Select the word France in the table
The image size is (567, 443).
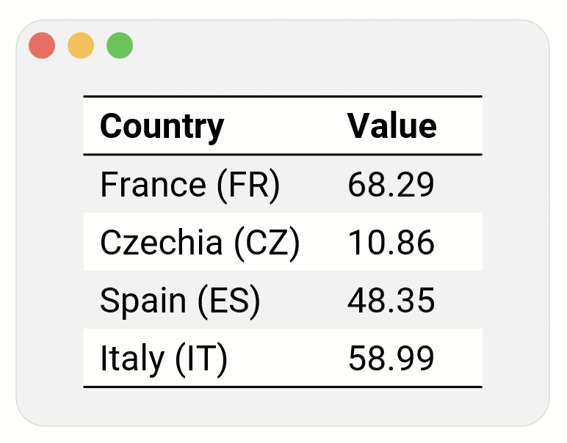click(153, 185)
